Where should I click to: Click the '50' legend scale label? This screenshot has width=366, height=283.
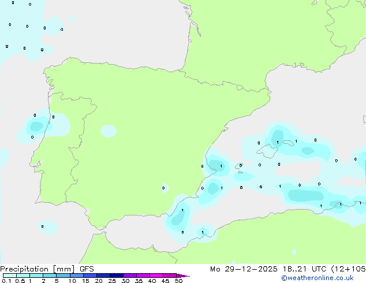point(178,281)
